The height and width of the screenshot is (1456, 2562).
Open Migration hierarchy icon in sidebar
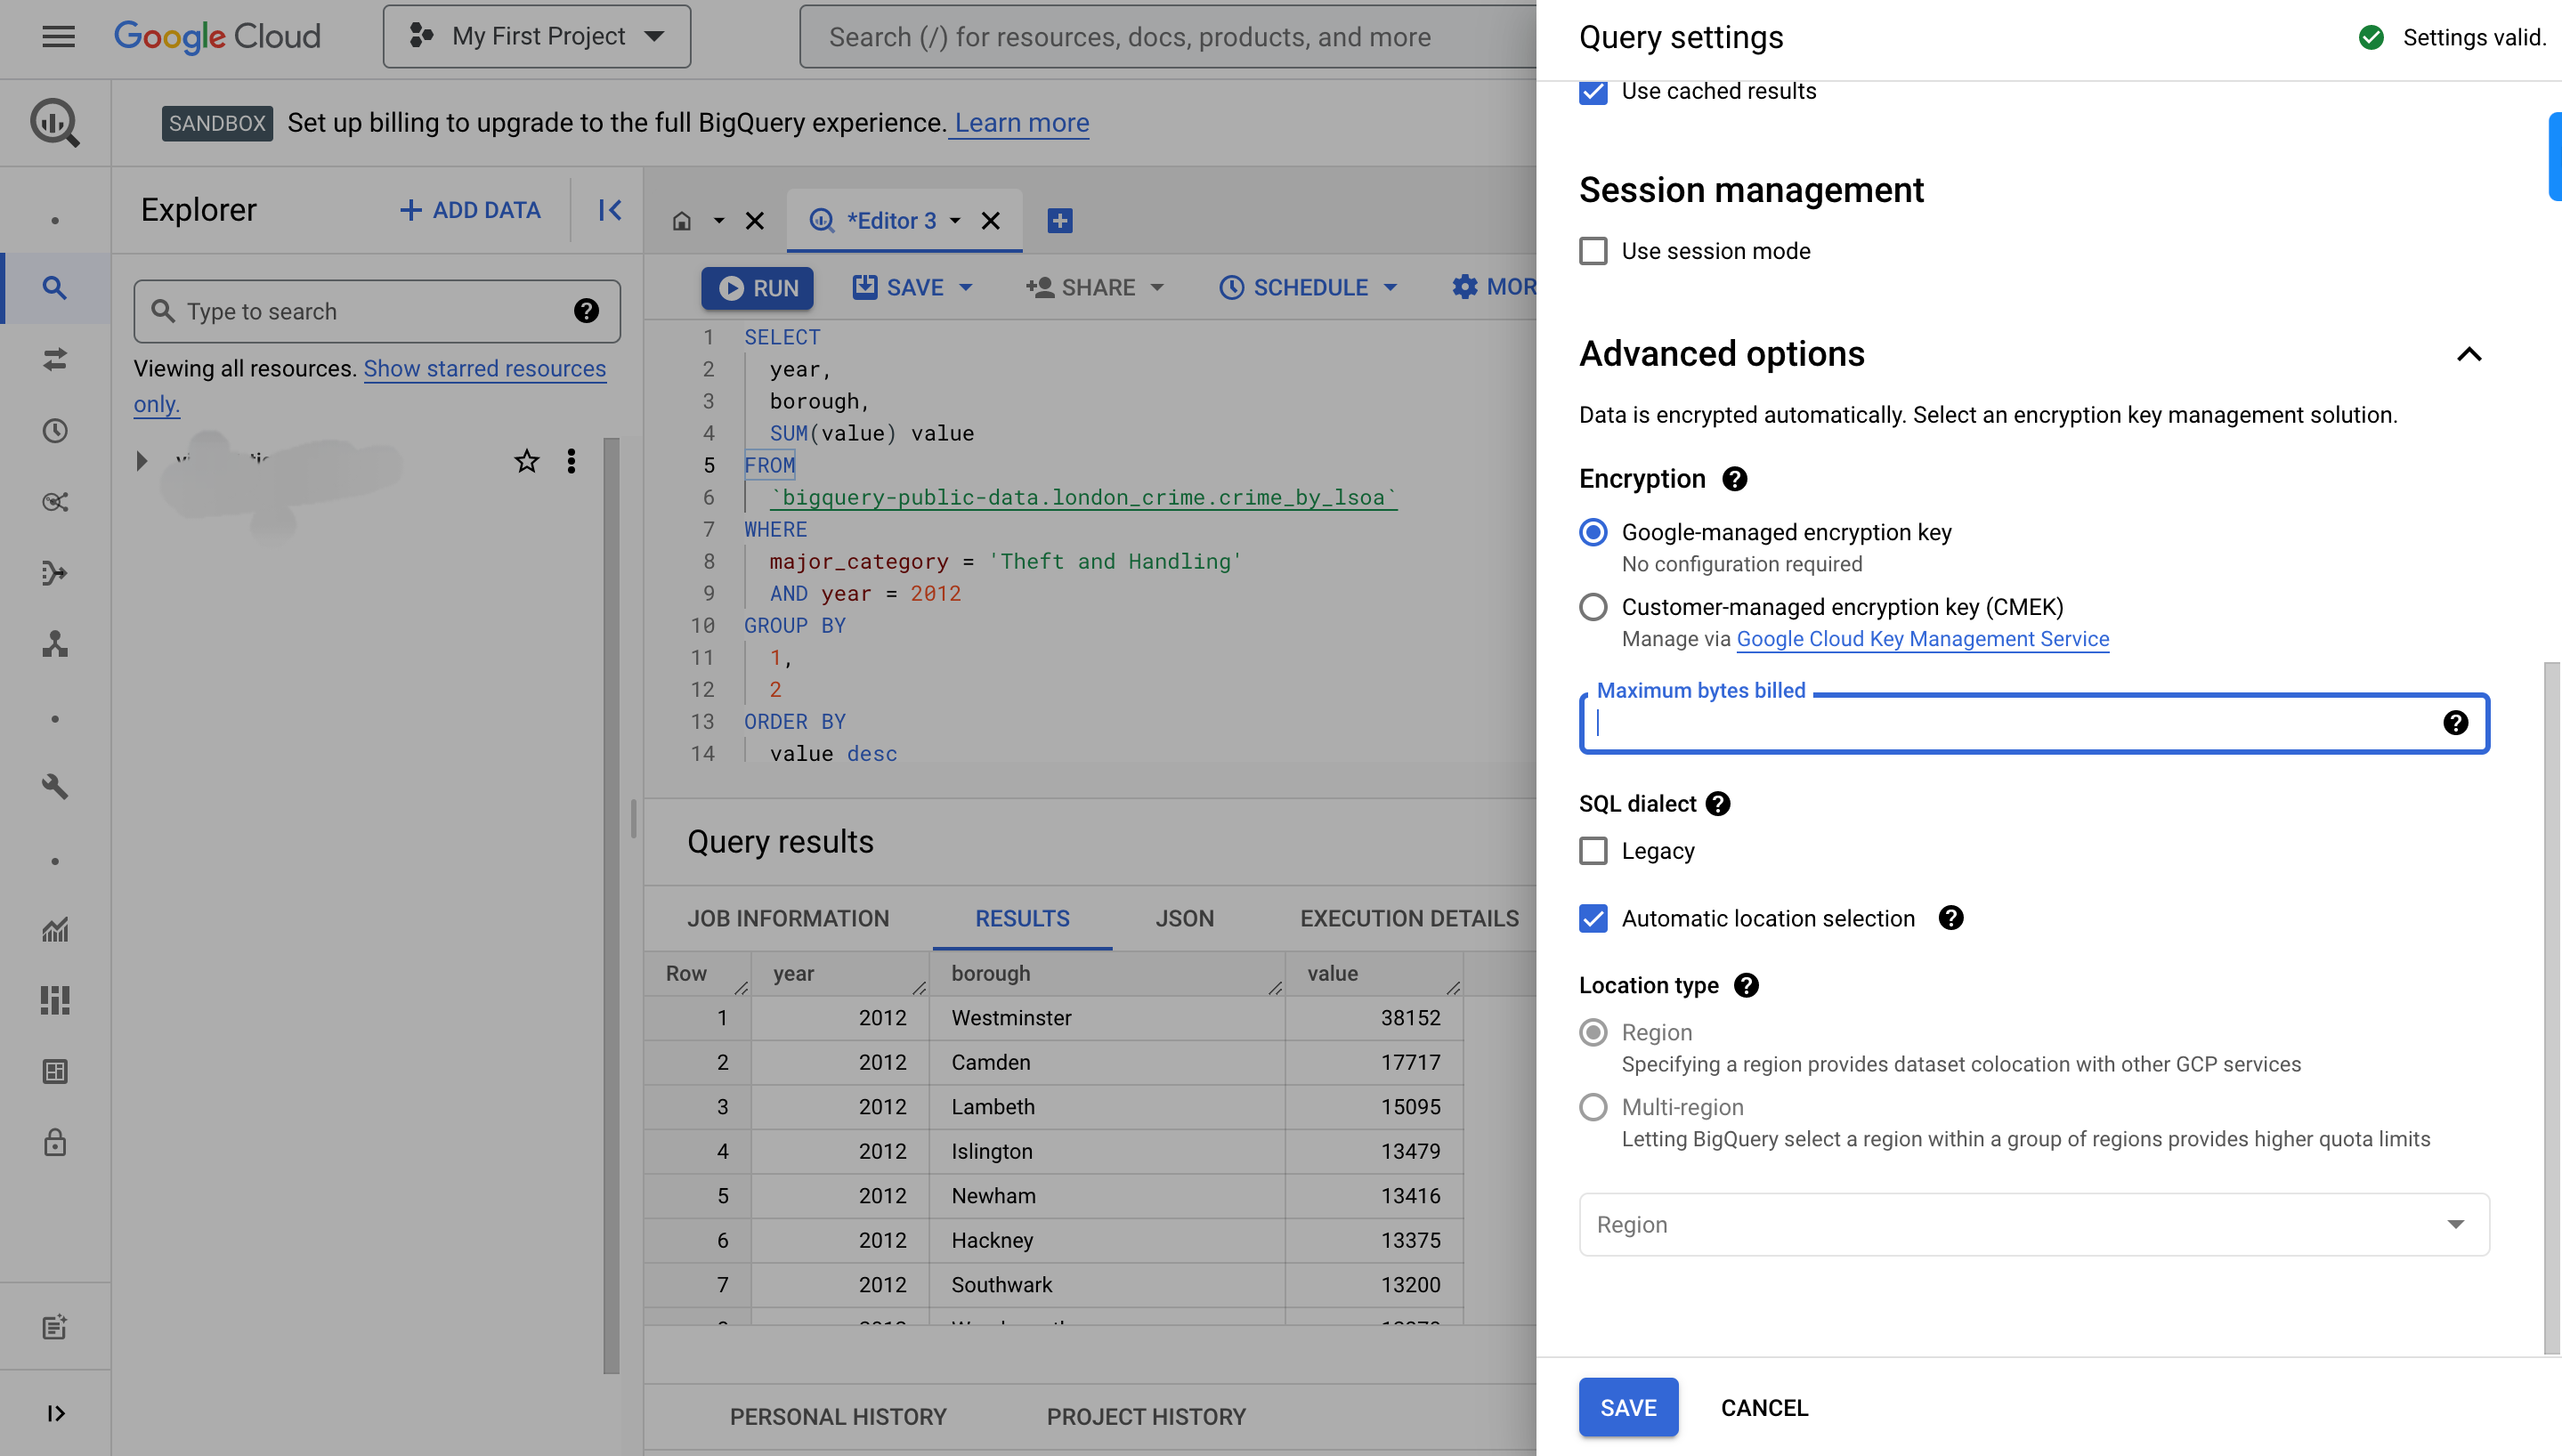click(55, 644)
